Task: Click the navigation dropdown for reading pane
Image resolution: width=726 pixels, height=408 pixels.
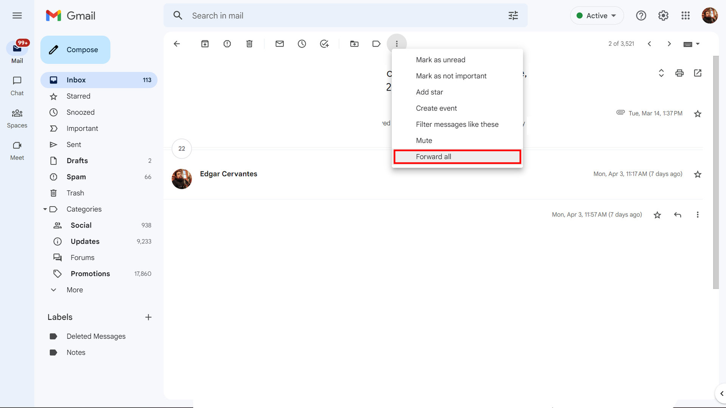Action: click(x=698, y=44)
